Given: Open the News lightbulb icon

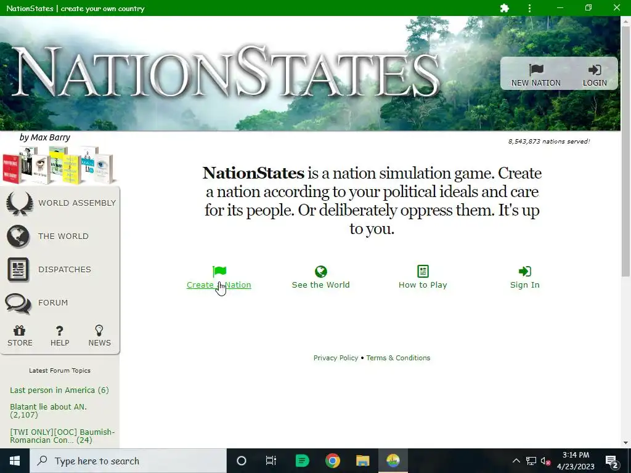Looking at the screenshot, I should [x=99, y=331].
